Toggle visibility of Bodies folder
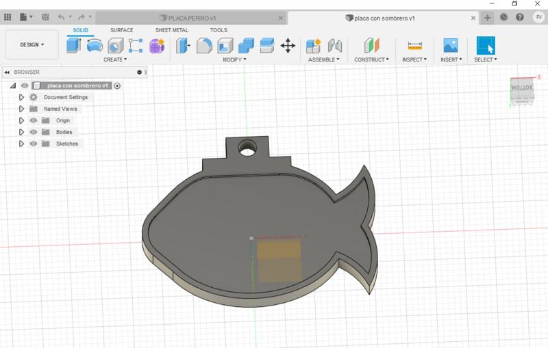This screenshot has width=548, height=348. (x=33, y=132)
